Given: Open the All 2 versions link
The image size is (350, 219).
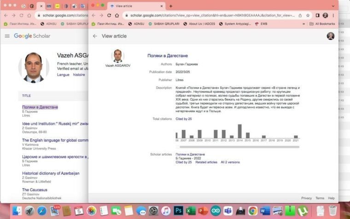Looking at the screenshot, I should (x=230, y=162).
